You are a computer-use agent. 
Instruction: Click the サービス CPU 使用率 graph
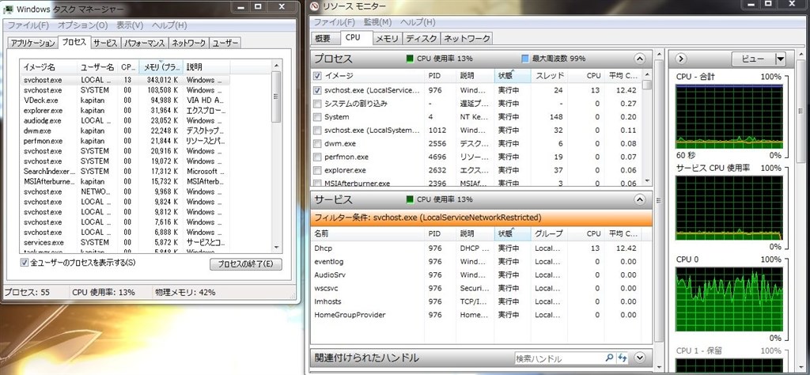tap(729, 208)
